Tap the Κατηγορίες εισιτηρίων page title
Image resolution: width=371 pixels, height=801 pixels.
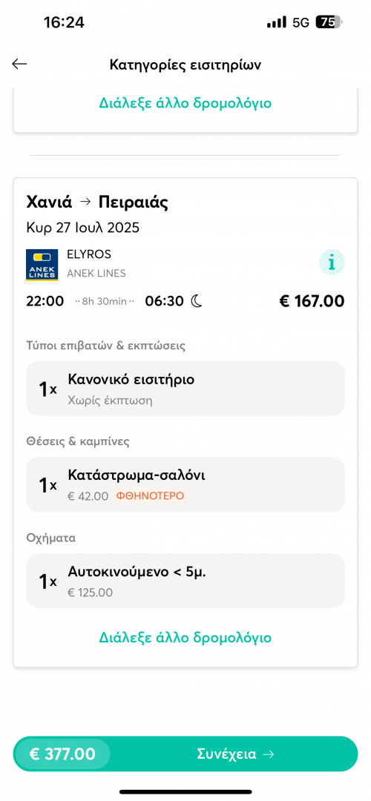click(x=185, y=65)
